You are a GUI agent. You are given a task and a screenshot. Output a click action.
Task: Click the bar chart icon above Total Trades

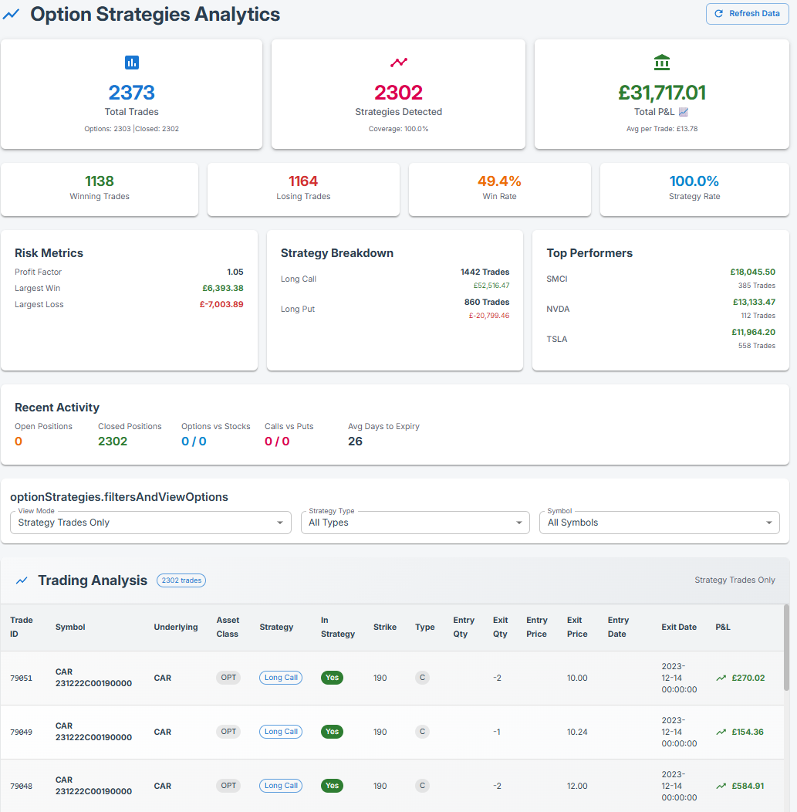pyautogui.click(x=132, y=63)
